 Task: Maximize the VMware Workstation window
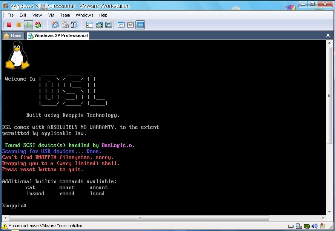click(312, 4)
